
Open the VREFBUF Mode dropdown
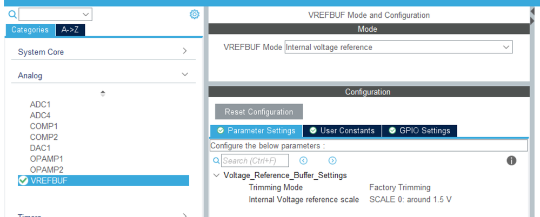[398, 47]
